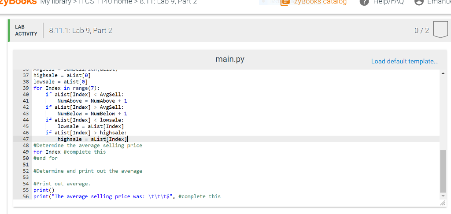Click 'if aList[Index] > highsale:' line
Viewport: 451px width, 214px height.
point(86,133)
